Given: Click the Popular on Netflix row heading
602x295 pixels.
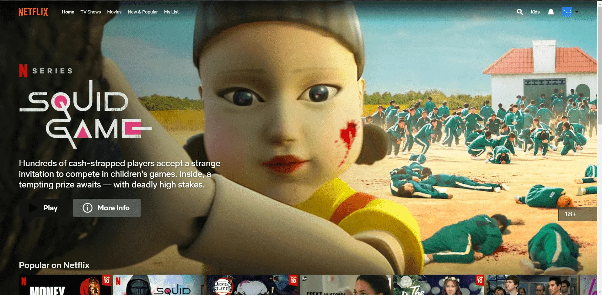Looking at the screenshot, I should tap(54, 265).
